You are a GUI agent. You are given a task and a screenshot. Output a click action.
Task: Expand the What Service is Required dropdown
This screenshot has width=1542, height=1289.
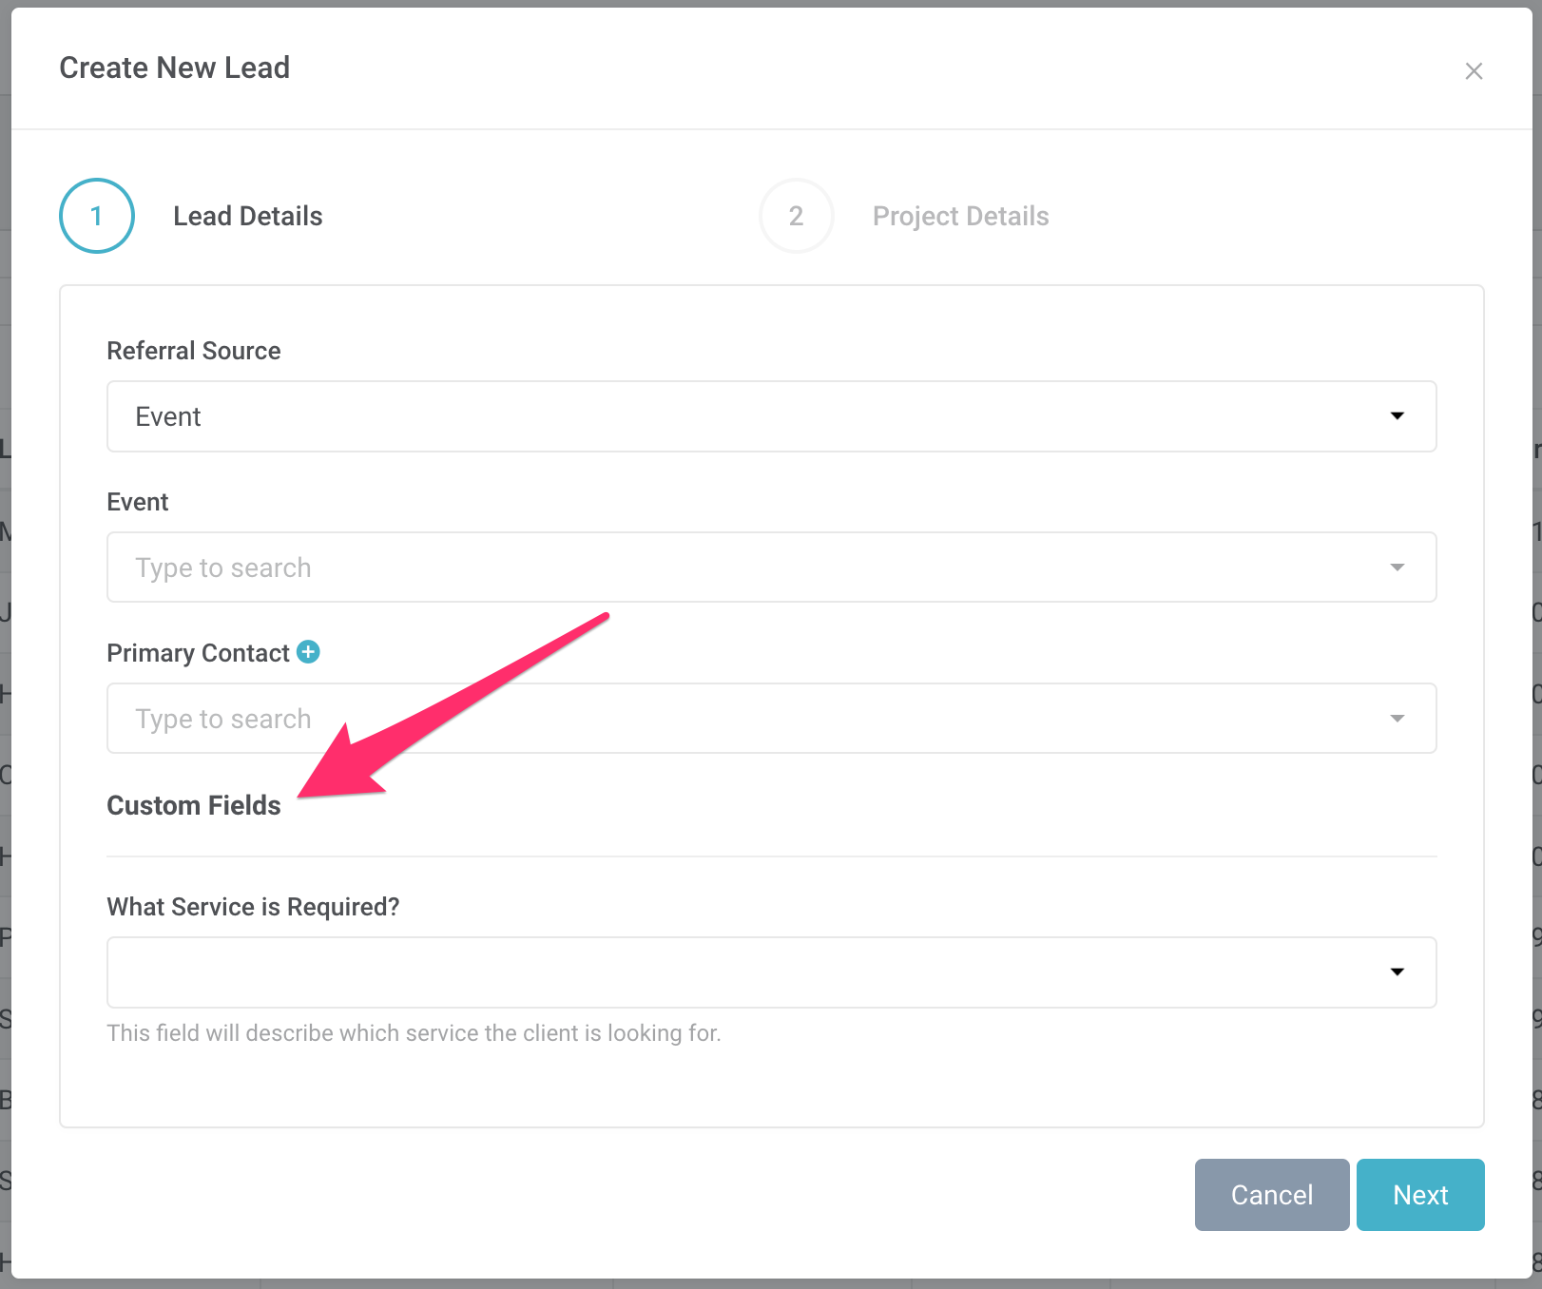click(742, 972)
